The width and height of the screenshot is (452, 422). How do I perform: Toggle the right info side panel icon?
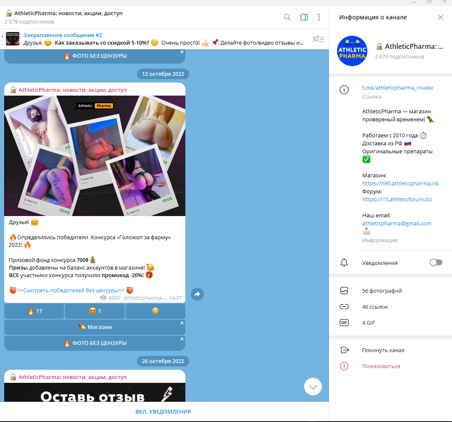point(304,17)
